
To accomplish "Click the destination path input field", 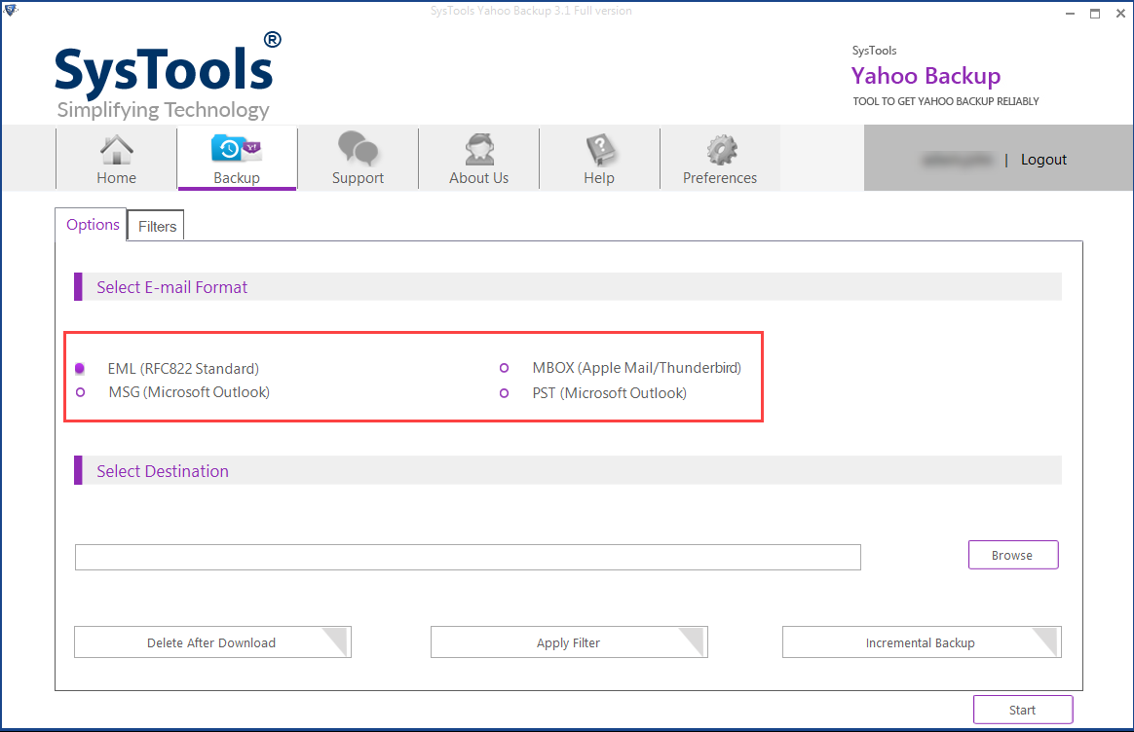I will coord(468,557).
